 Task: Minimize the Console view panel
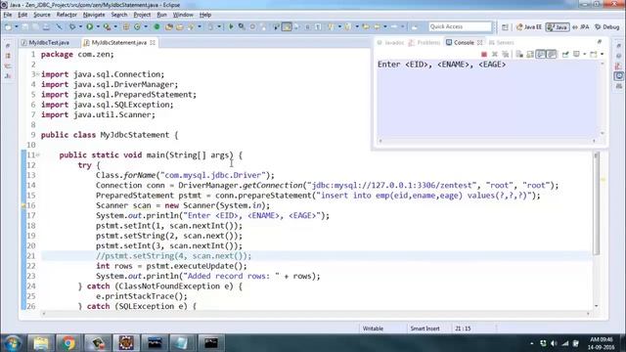pyautogui.click(x=600, y=41)
